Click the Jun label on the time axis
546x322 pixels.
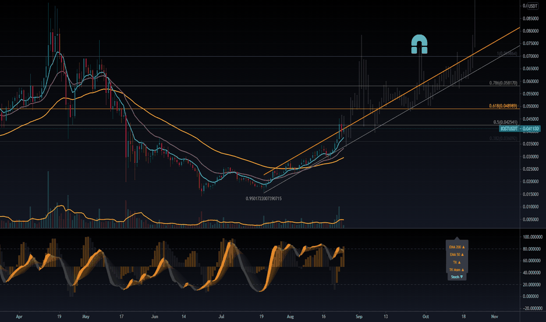coord(155,317)
